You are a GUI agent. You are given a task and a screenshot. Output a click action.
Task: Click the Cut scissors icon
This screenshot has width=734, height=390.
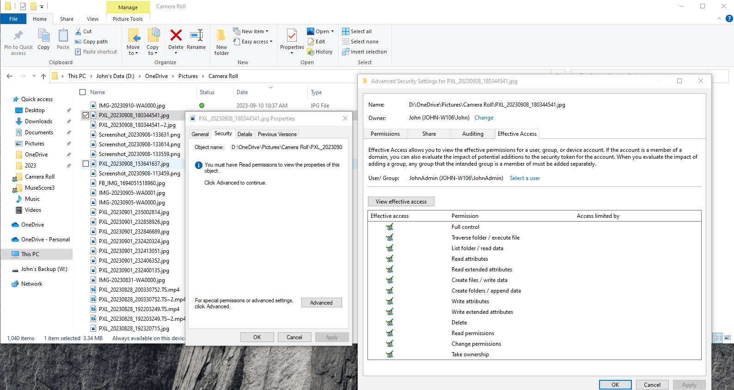[79, 31]
